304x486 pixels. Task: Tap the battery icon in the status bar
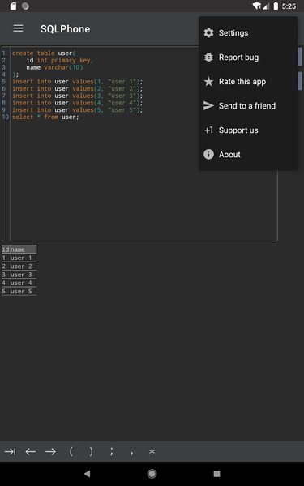[276, 6]
